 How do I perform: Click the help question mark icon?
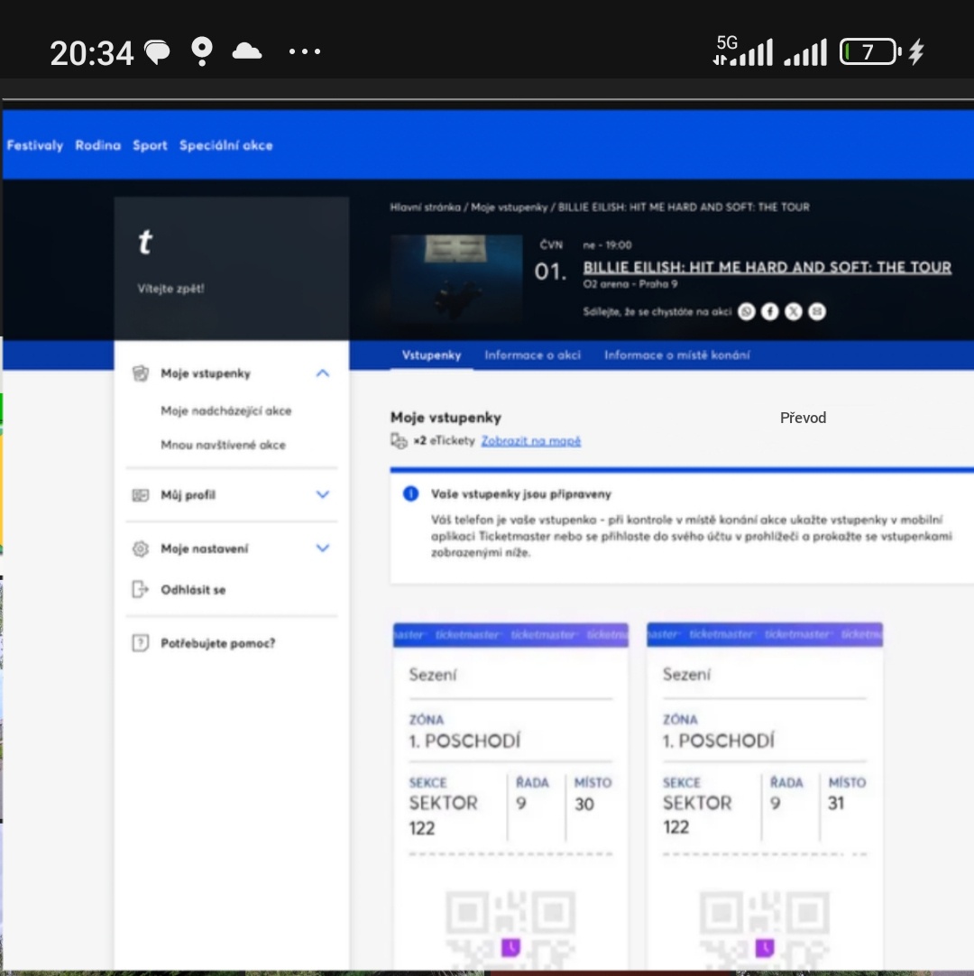pos(141,642)
